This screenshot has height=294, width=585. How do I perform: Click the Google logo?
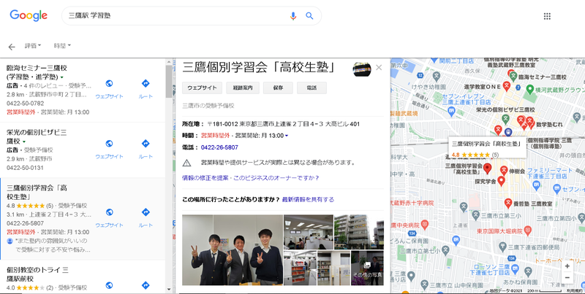point(29,15)
